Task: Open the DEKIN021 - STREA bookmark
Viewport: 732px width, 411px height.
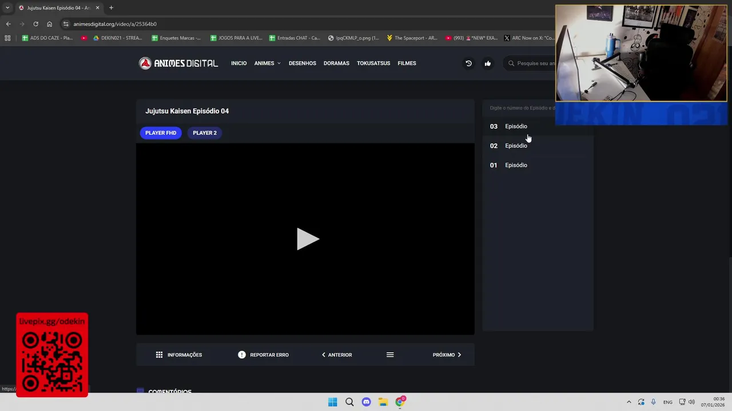Action: pyautogui.click(x=118, y=38)
